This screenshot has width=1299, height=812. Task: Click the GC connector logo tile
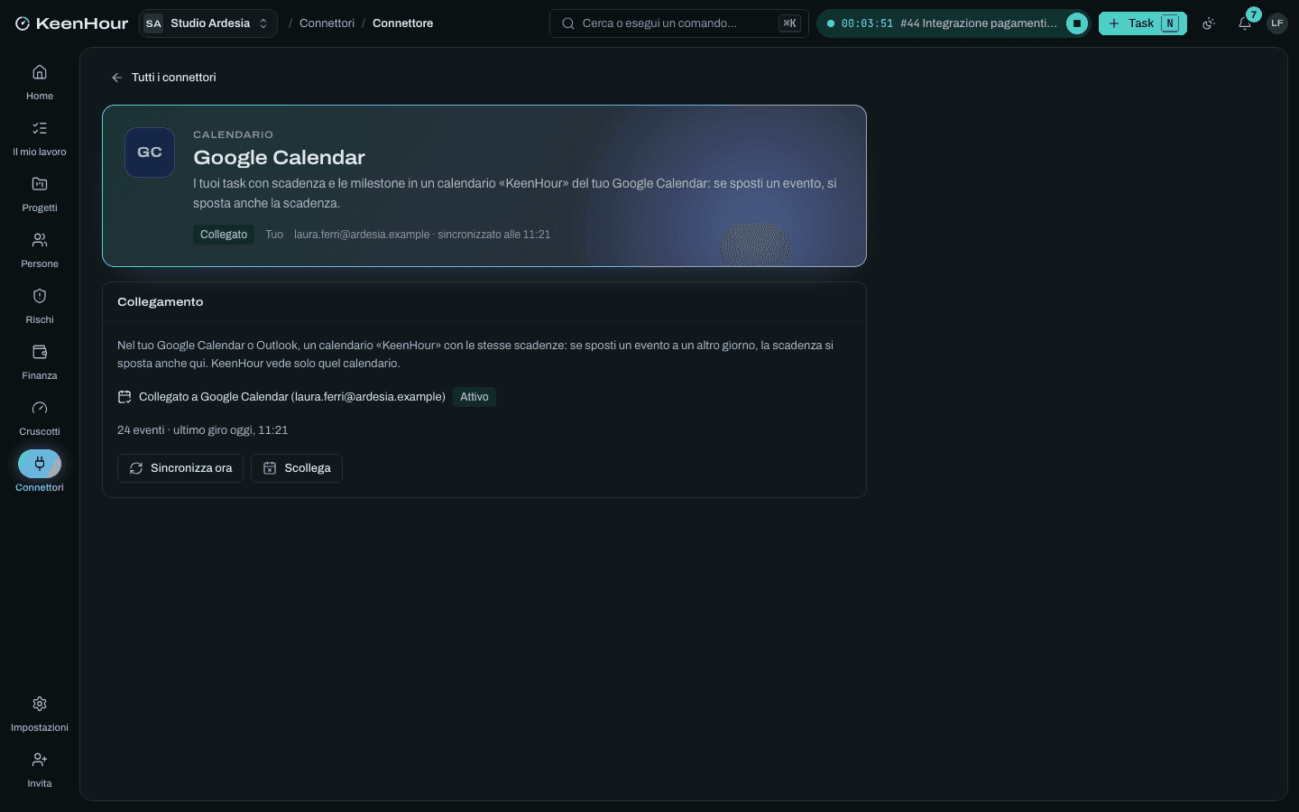point(150,152)
